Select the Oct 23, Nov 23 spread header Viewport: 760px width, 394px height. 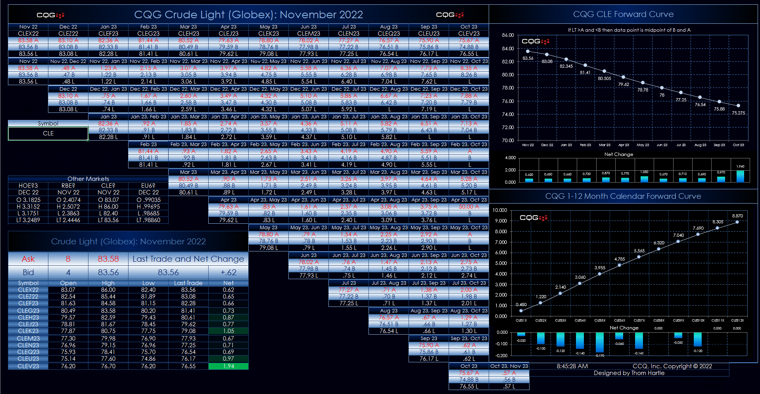tap(509, 366)
